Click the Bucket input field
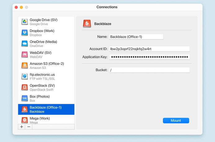 pos(150,70)
